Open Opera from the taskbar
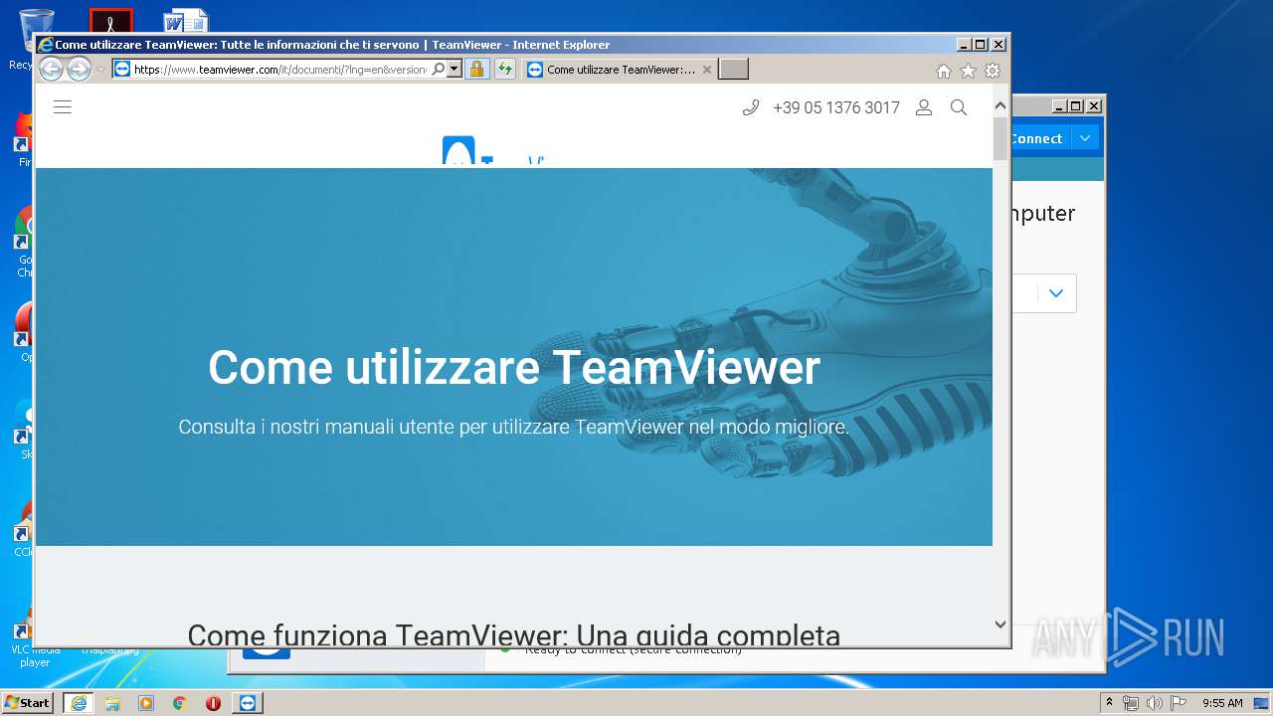The height and width of the screenshot is (716, 1273). tap(213, 703)
